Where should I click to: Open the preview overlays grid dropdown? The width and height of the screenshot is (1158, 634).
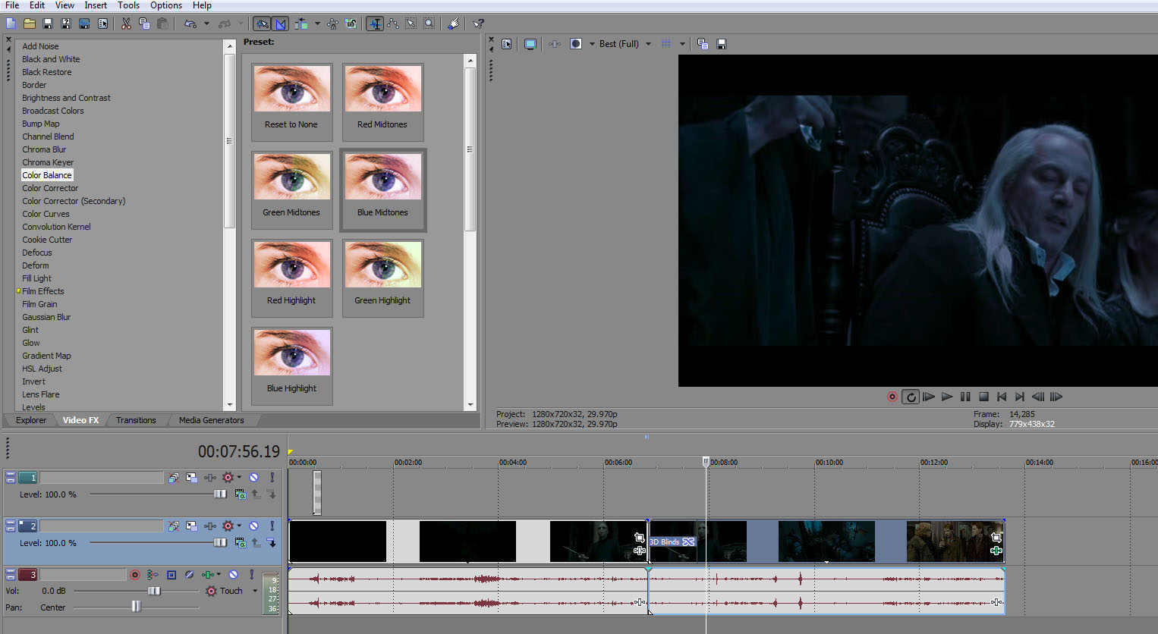682,44
